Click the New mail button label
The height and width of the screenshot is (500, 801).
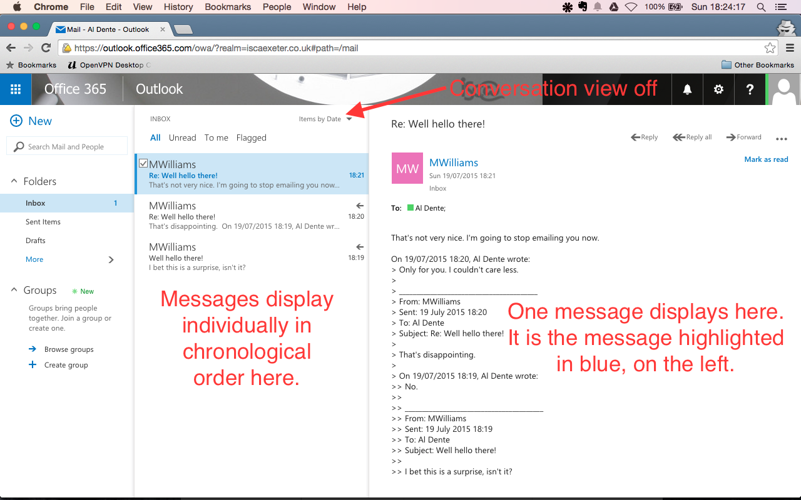40,121
